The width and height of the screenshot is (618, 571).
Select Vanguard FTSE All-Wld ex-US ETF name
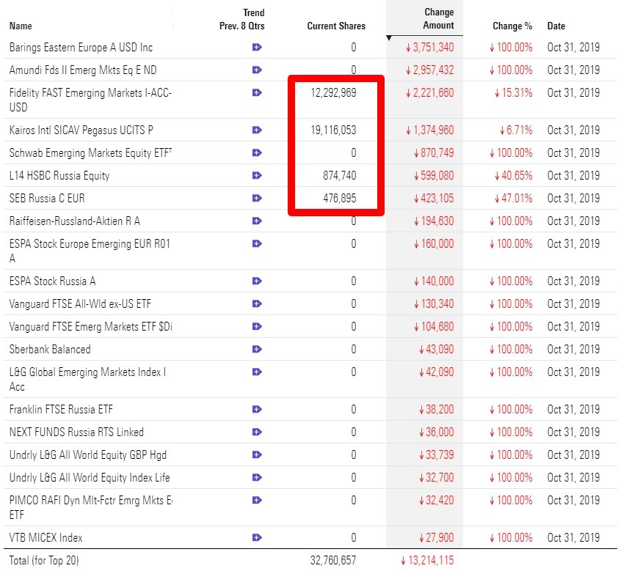pyautogui.click(x=80, y=303)
